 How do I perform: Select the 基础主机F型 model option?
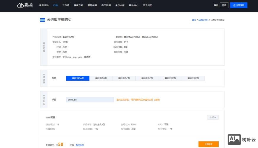coord(193,78)
